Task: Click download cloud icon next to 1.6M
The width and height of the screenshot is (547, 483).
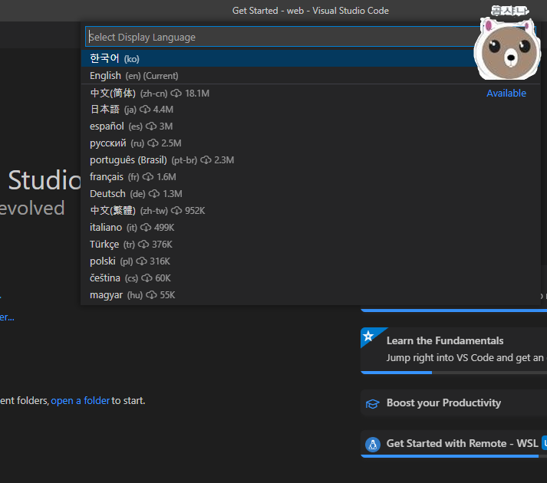Action: point(148,177)
